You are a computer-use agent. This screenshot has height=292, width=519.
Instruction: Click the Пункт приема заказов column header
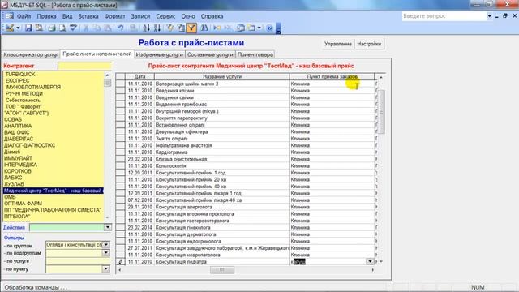pos(332,76)
